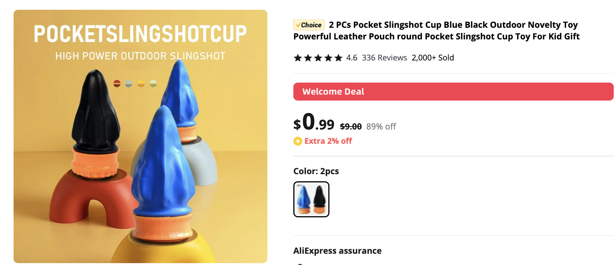Click the gold coin icon beside Extra 2% off
Screen dimensions: 616x265
[x=298, y=141]
